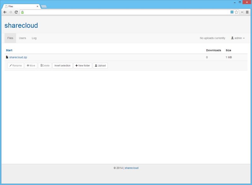Screen dimensions: 252x185
Task: Select the Files tab
Action: point(10,38)
